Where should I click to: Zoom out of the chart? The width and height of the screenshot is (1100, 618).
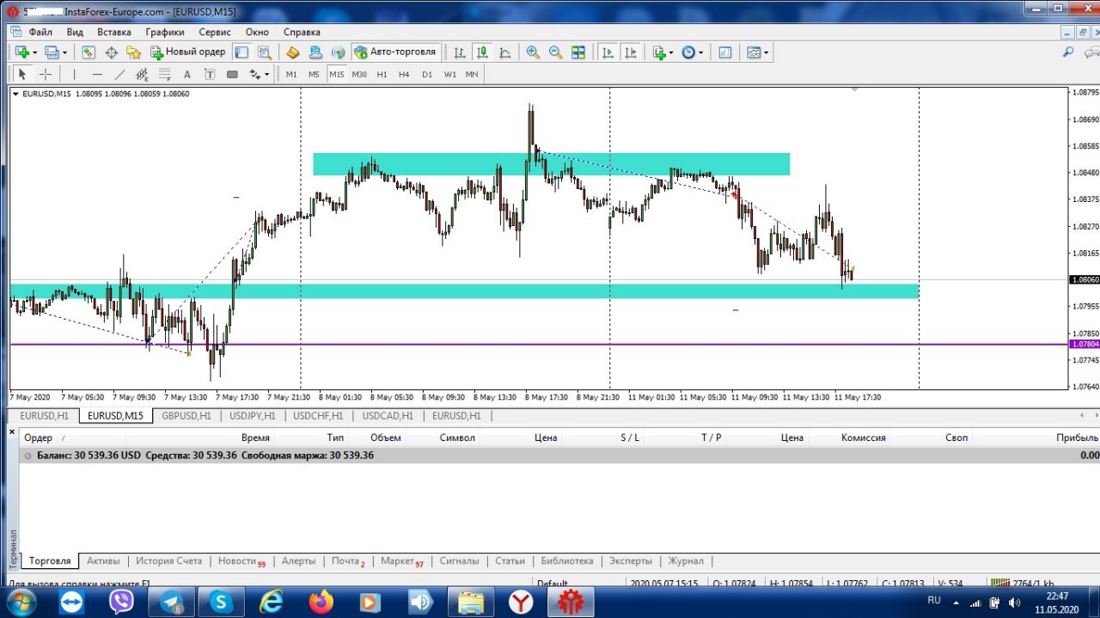point(555,52)
